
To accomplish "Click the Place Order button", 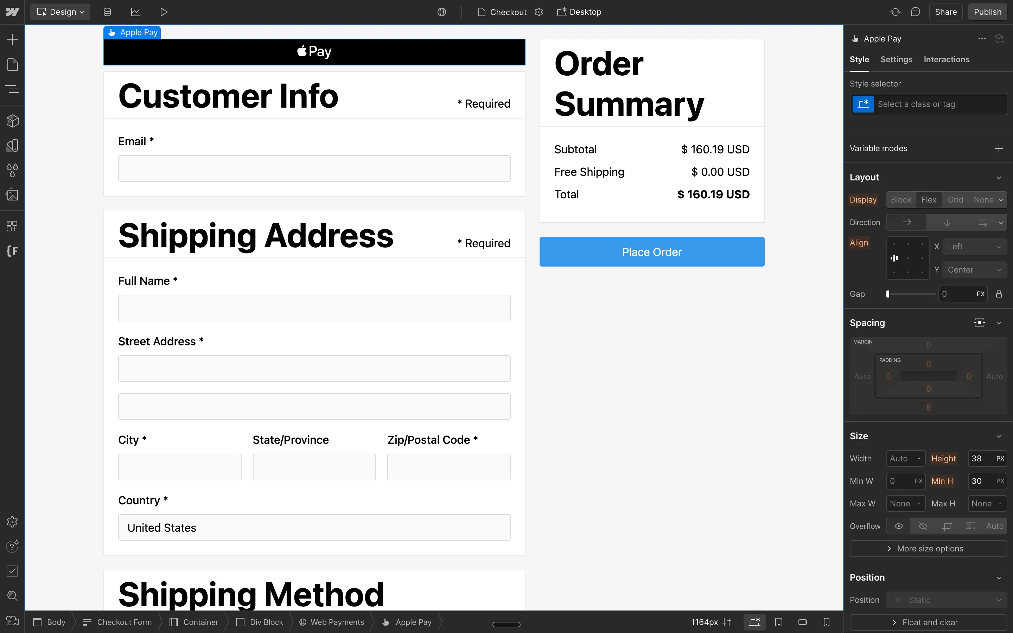I will [652, 251].
